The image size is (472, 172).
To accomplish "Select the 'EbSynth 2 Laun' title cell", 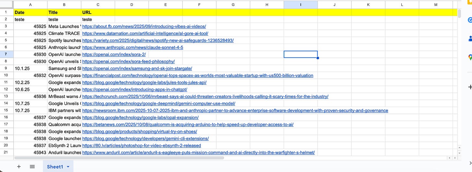I will 64,145.
